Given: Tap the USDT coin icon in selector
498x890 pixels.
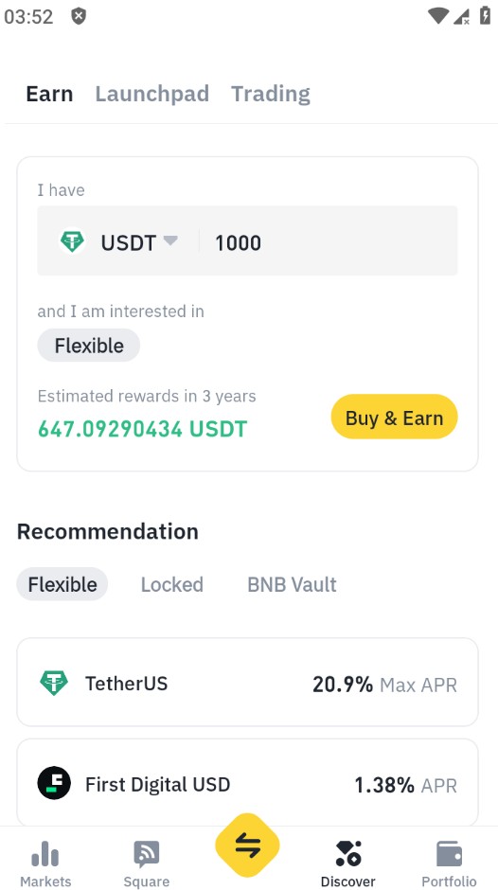Looking at the screenshot, I should click(73, 241).
